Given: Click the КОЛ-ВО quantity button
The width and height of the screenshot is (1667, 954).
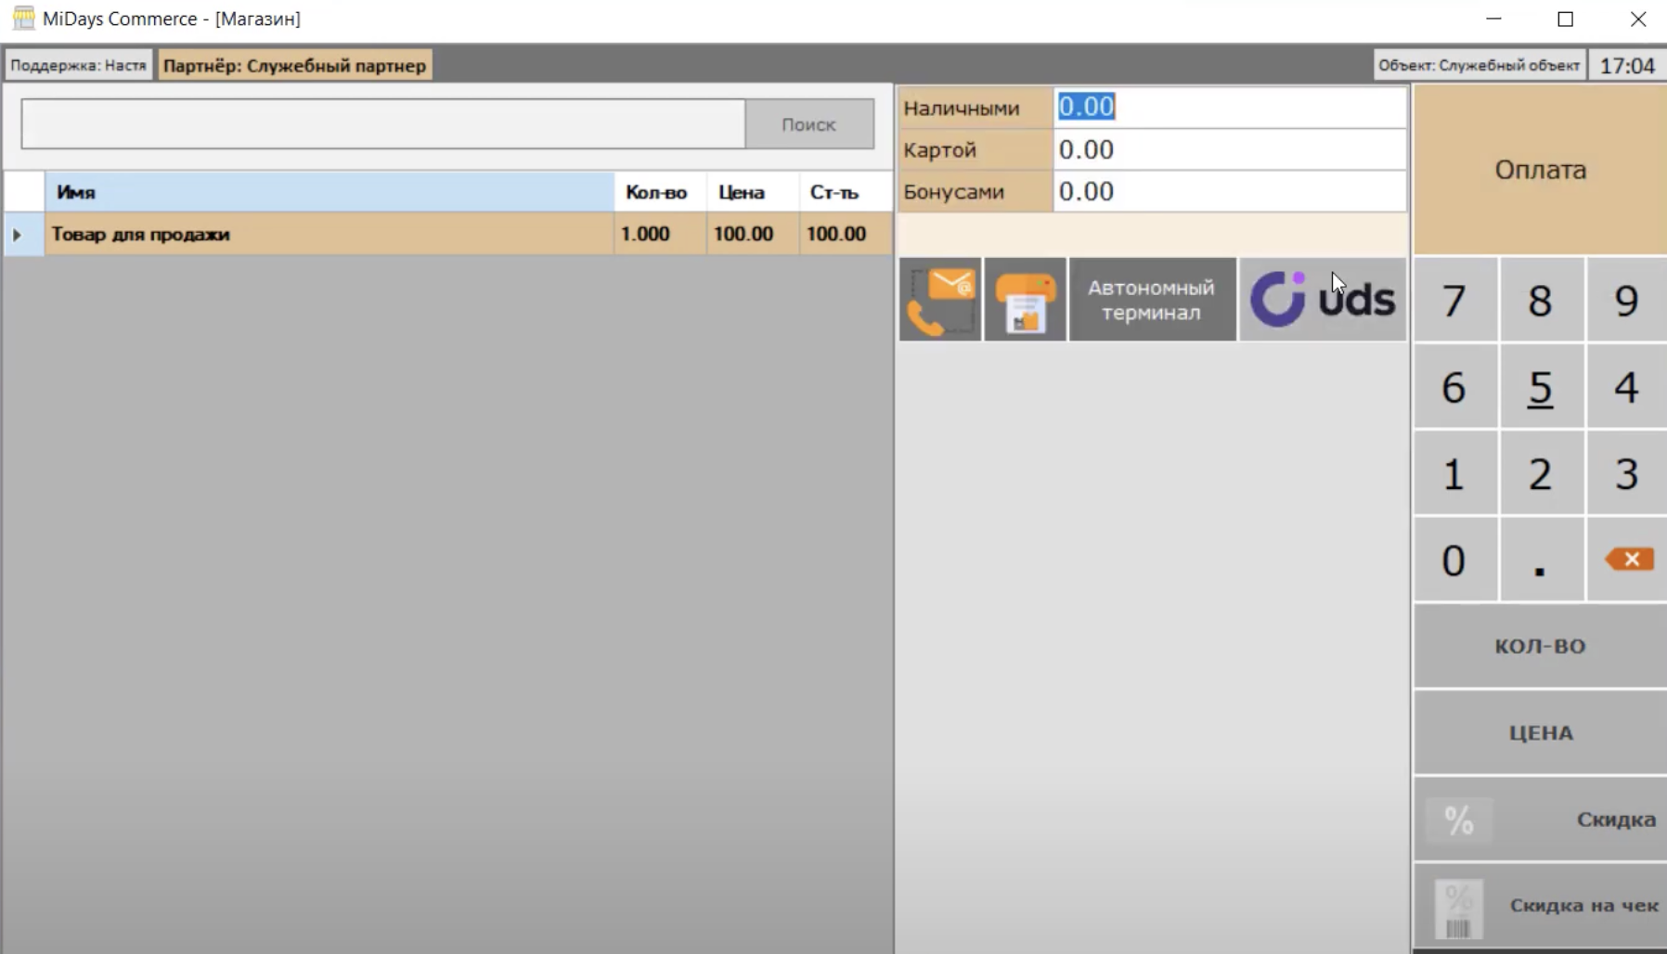Looking at the screenshot, I should tap(1540, 646).
